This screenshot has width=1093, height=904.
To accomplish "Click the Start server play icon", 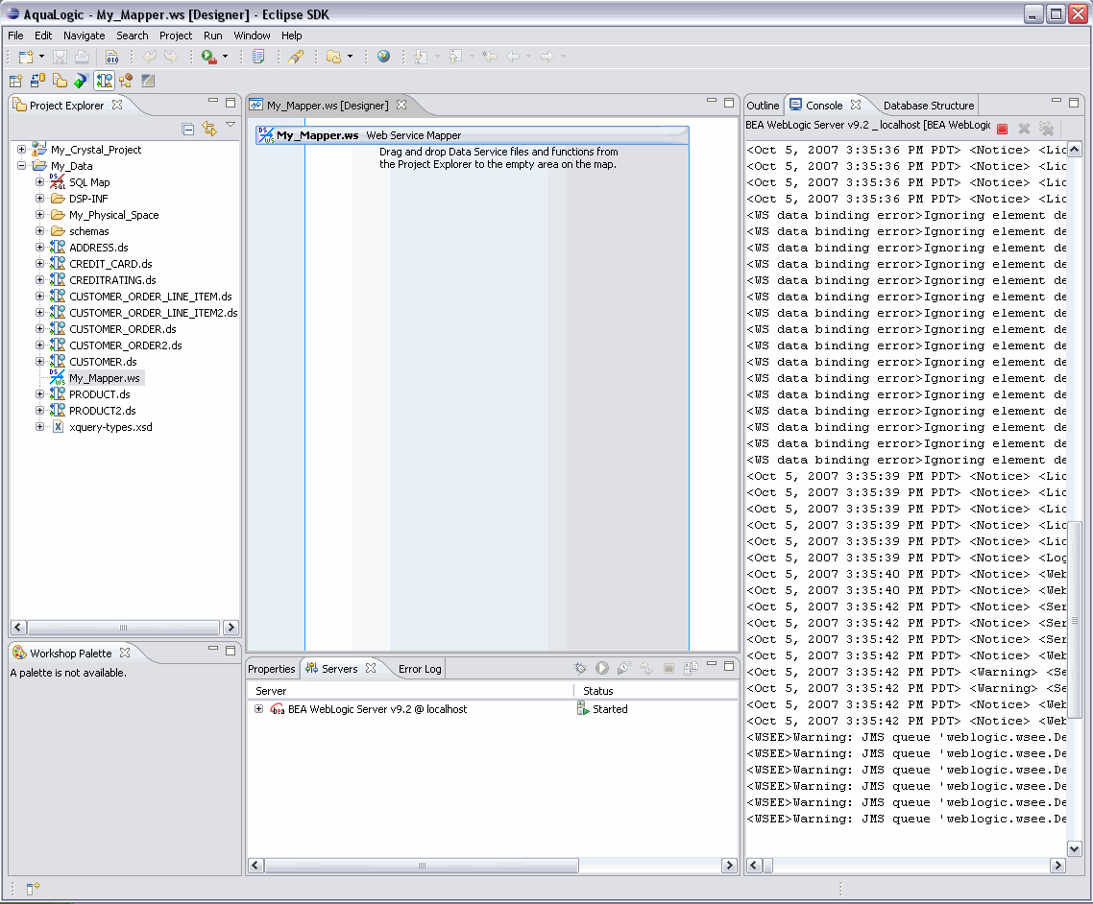I will [x=602, y=669].
